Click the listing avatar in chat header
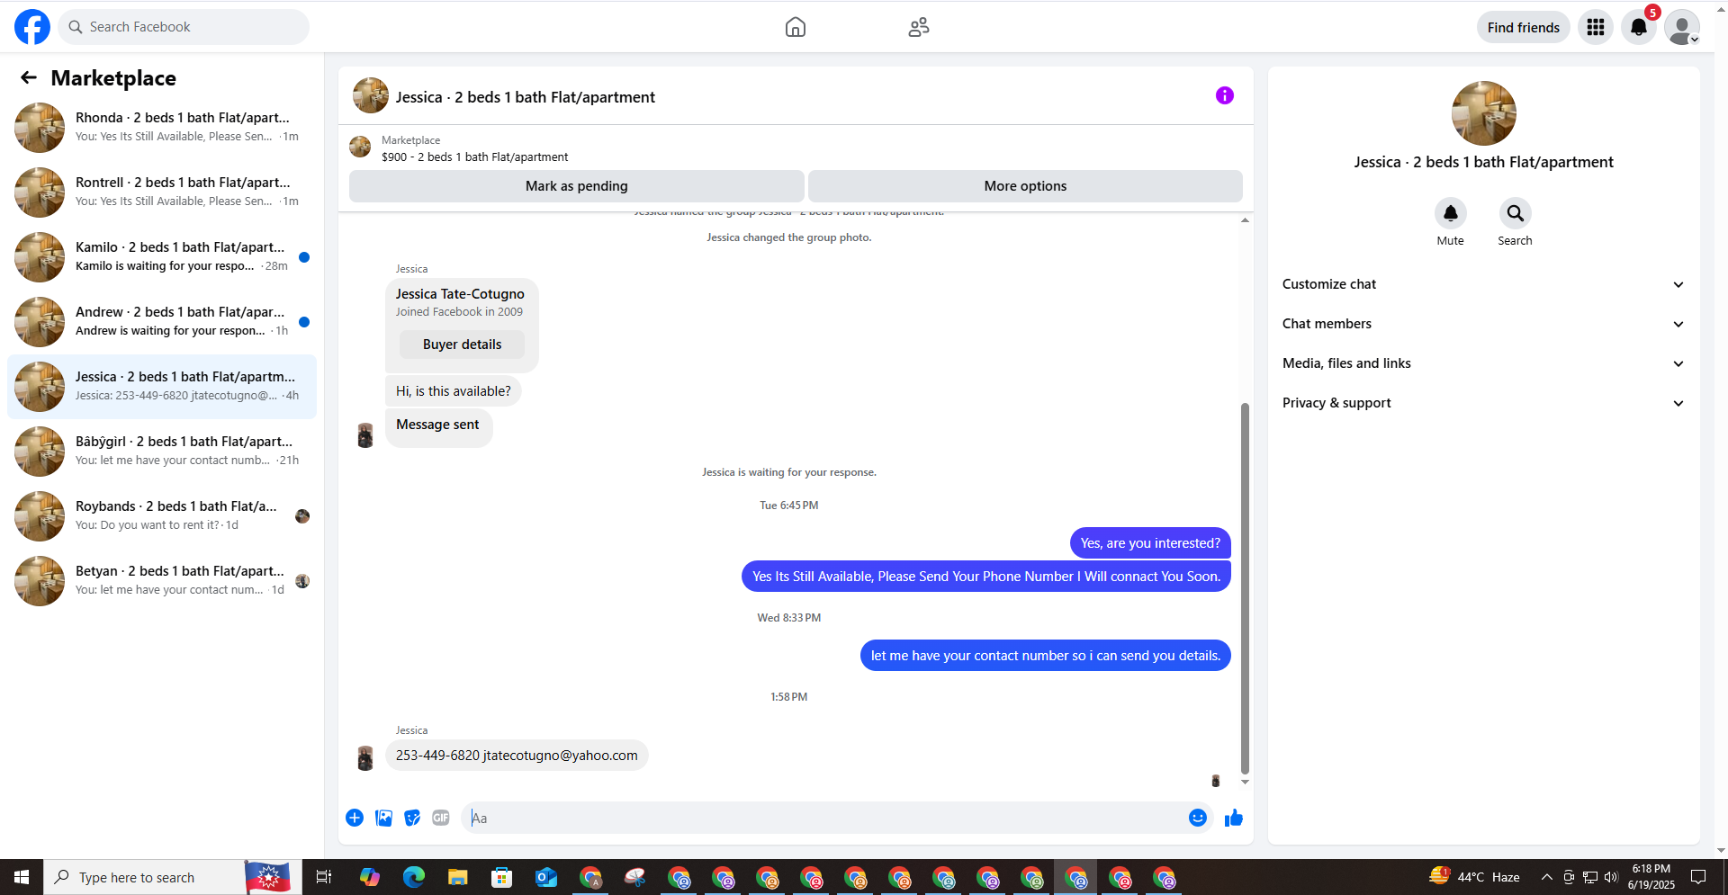1728x895 pixels. tap(371, 95)
